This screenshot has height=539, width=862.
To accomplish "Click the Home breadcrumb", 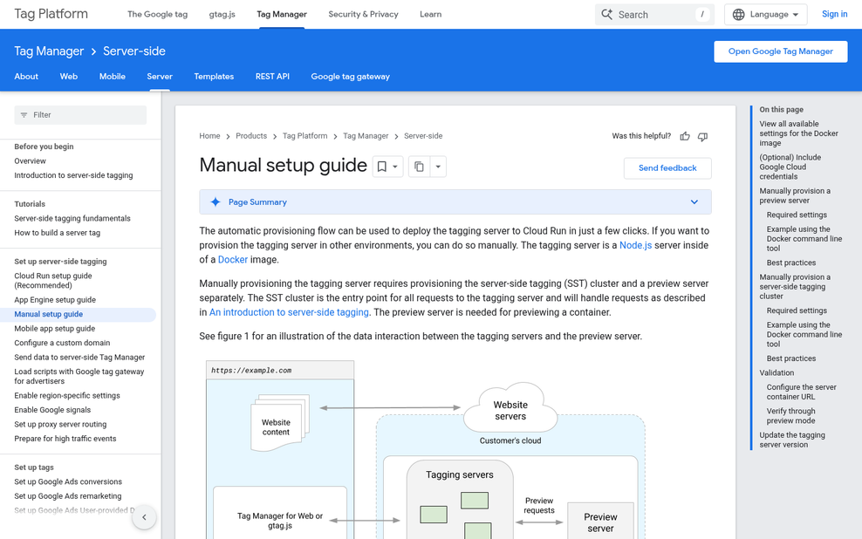I will pyautogui.click(x=209, y=136).
